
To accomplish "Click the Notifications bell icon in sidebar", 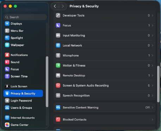I will pyautogui.click(x=7, y=55).
